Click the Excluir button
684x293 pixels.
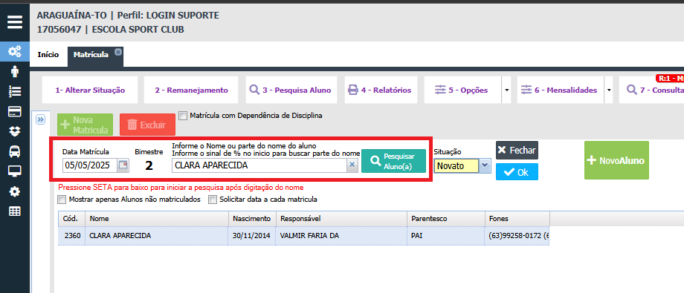[147, 125]
